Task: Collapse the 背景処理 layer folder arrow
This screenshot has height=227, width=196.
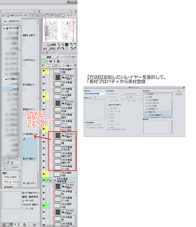Action: tap(50, 181)
